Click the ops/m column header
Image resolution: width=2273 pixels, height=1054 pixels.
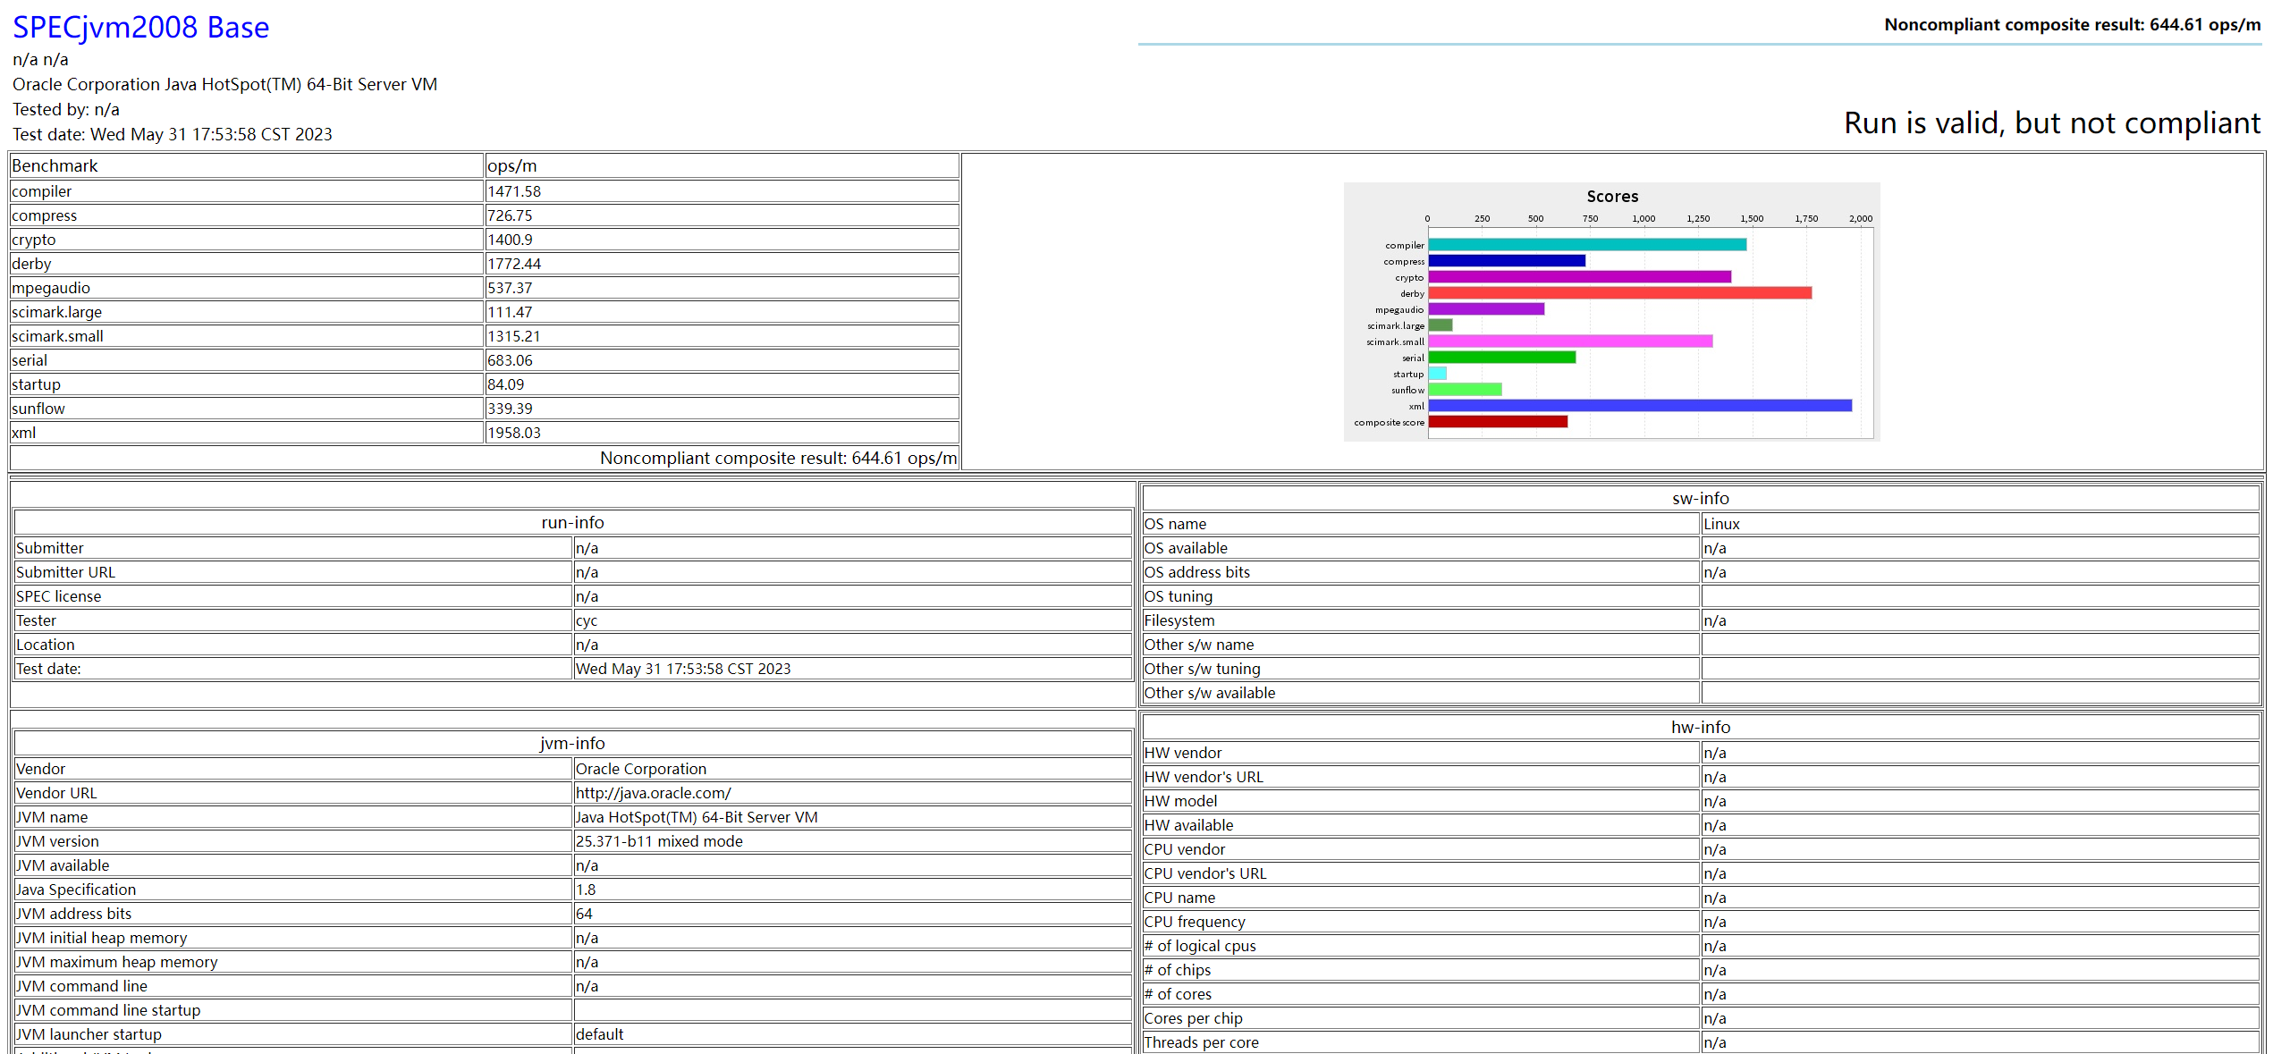pyautogui.click(x=512, y=166)
